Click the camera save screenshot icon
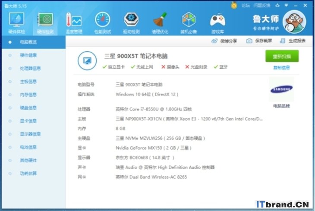Viewport: 315px width, 211px height. 249,41
